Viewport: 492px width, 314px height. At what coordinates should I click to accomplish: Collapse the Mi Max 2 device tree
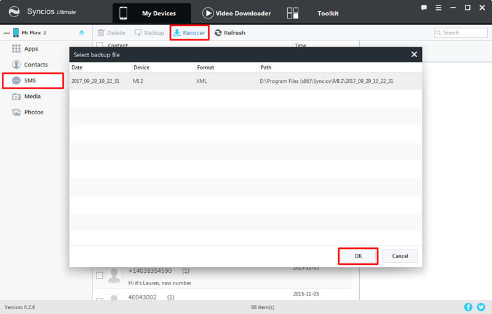[7, 33]
